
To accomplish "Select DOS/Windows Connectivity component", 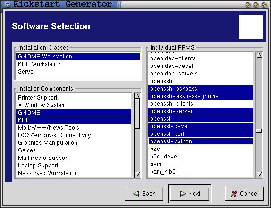I will (74, 135).
